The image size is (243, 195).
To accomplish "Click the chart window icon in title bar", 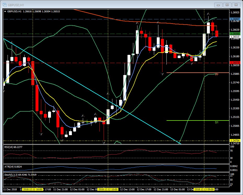I will [x=4, y=5].
